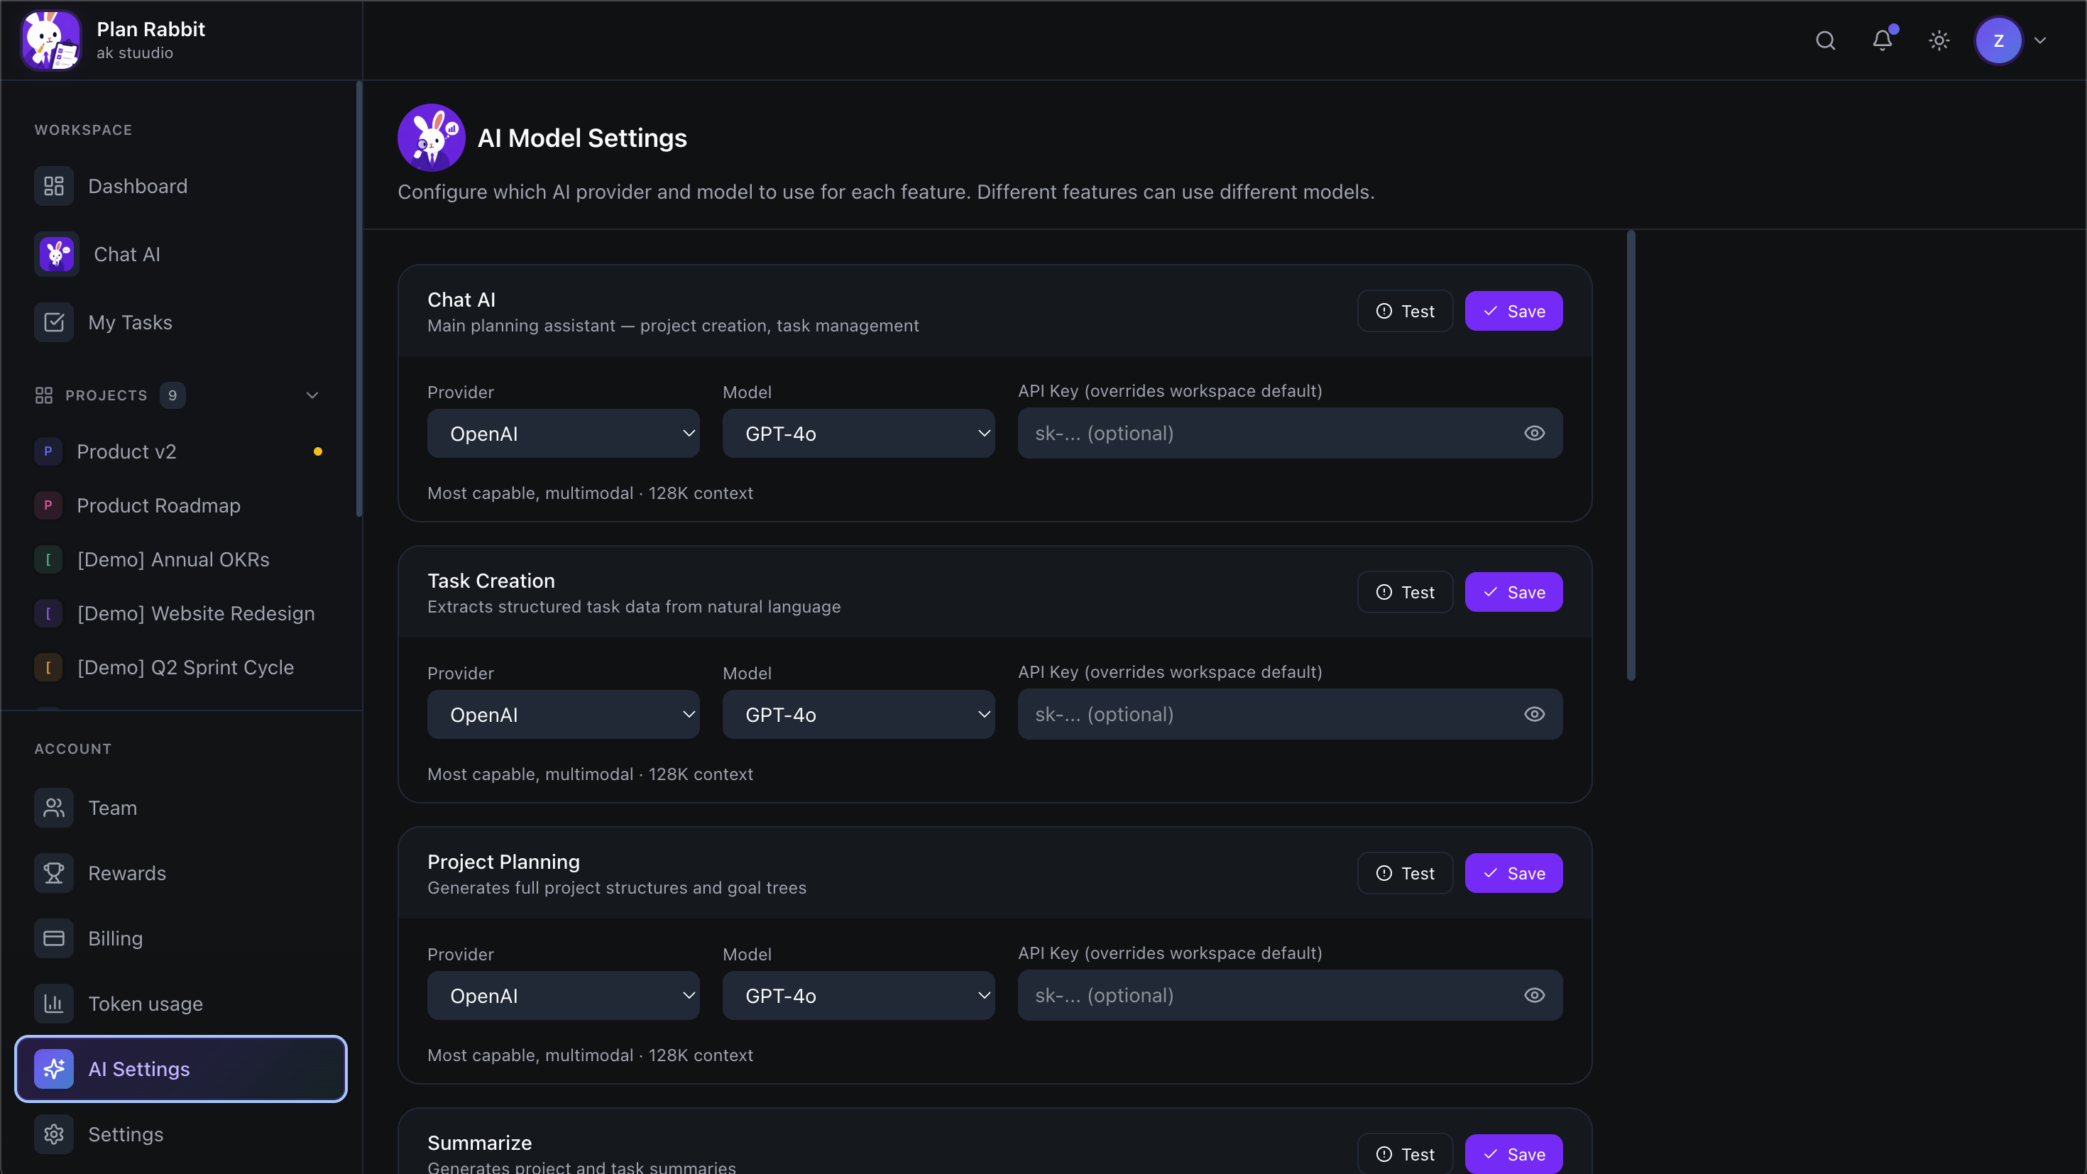Test the Chat AI model
Image resolution: width=2087 pixels, height=1174 pixels.
(1405, 311)
